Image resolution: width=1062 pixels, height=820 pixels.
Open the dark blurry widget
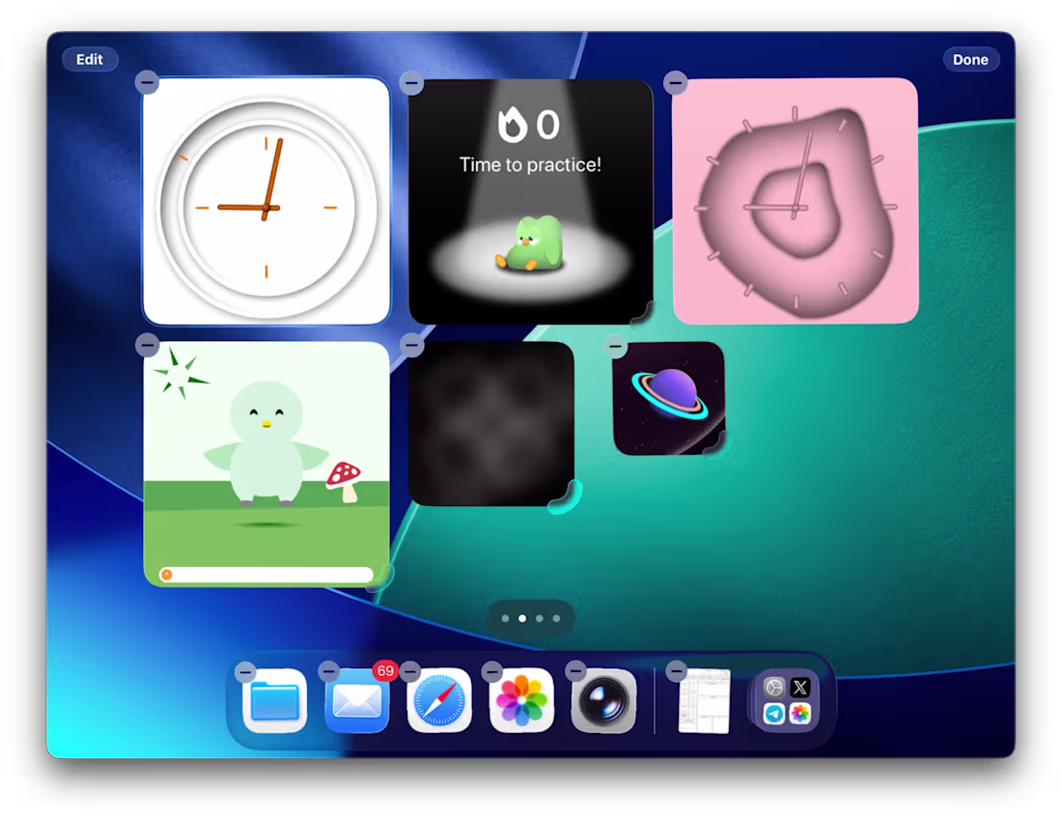(491, 424)
